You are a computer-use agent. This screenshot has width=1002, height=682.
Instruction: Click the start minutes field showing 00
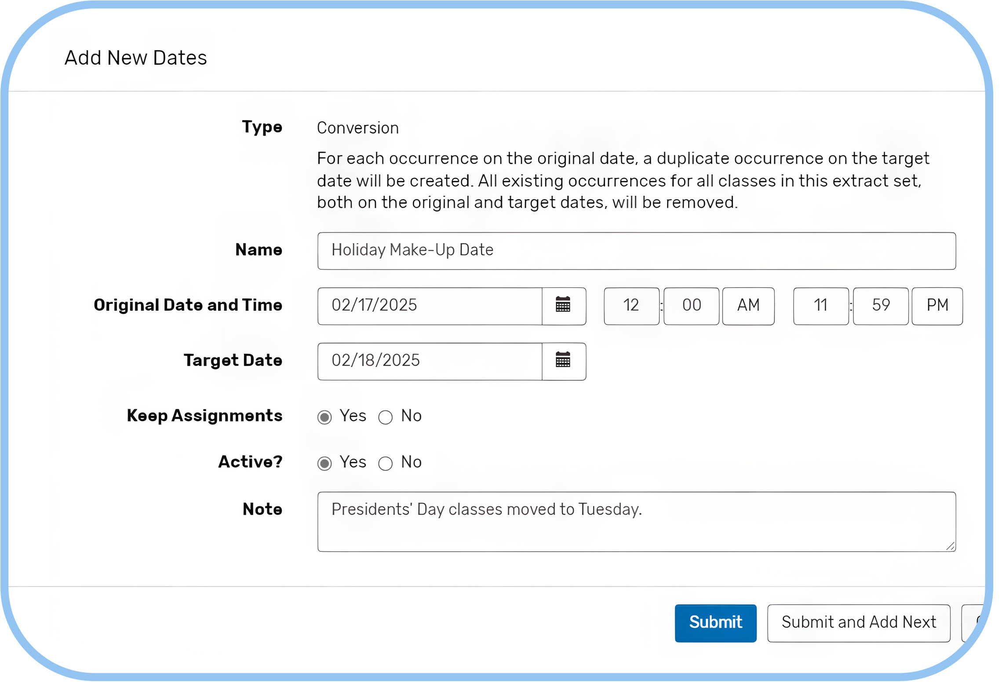point(691,306)
